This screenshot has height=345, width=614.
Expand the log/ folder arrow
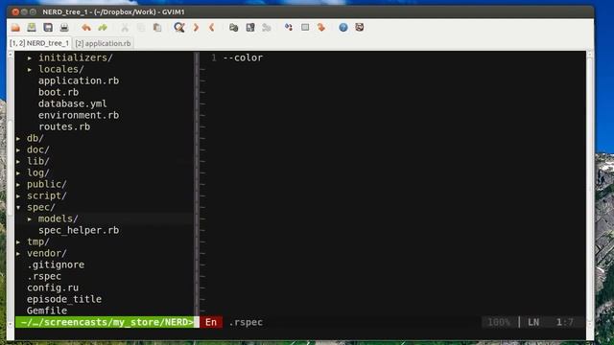coord(18,172)
